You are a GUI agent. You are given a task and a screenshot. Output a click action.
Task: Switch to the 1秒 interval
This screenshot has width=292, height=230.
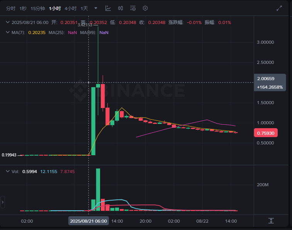pyautogui.click(x=23, y=9)
